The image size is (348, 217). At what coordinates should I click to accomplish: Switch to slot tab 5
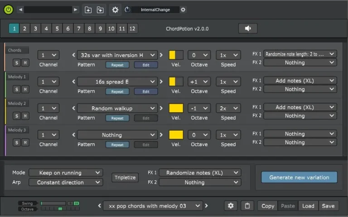57,28
